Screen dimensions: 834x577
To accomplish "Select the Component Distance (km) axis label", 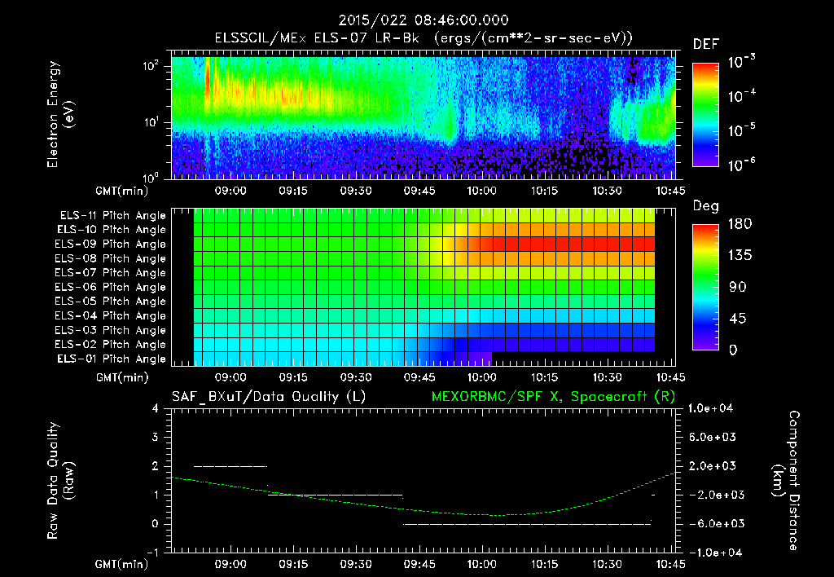I will [x=786, y=481].
